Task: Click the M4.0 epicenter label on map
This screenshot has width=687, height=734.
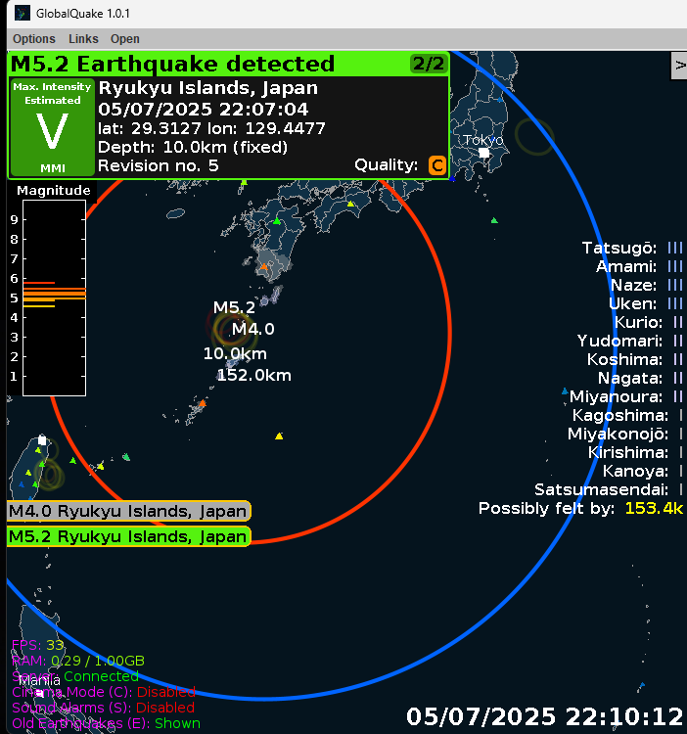Action: tap(253, 329)
